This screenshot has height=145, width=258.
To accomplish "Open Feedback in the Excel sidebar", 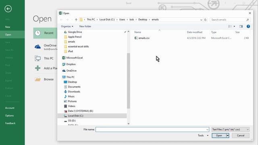I will coord(10,123).
